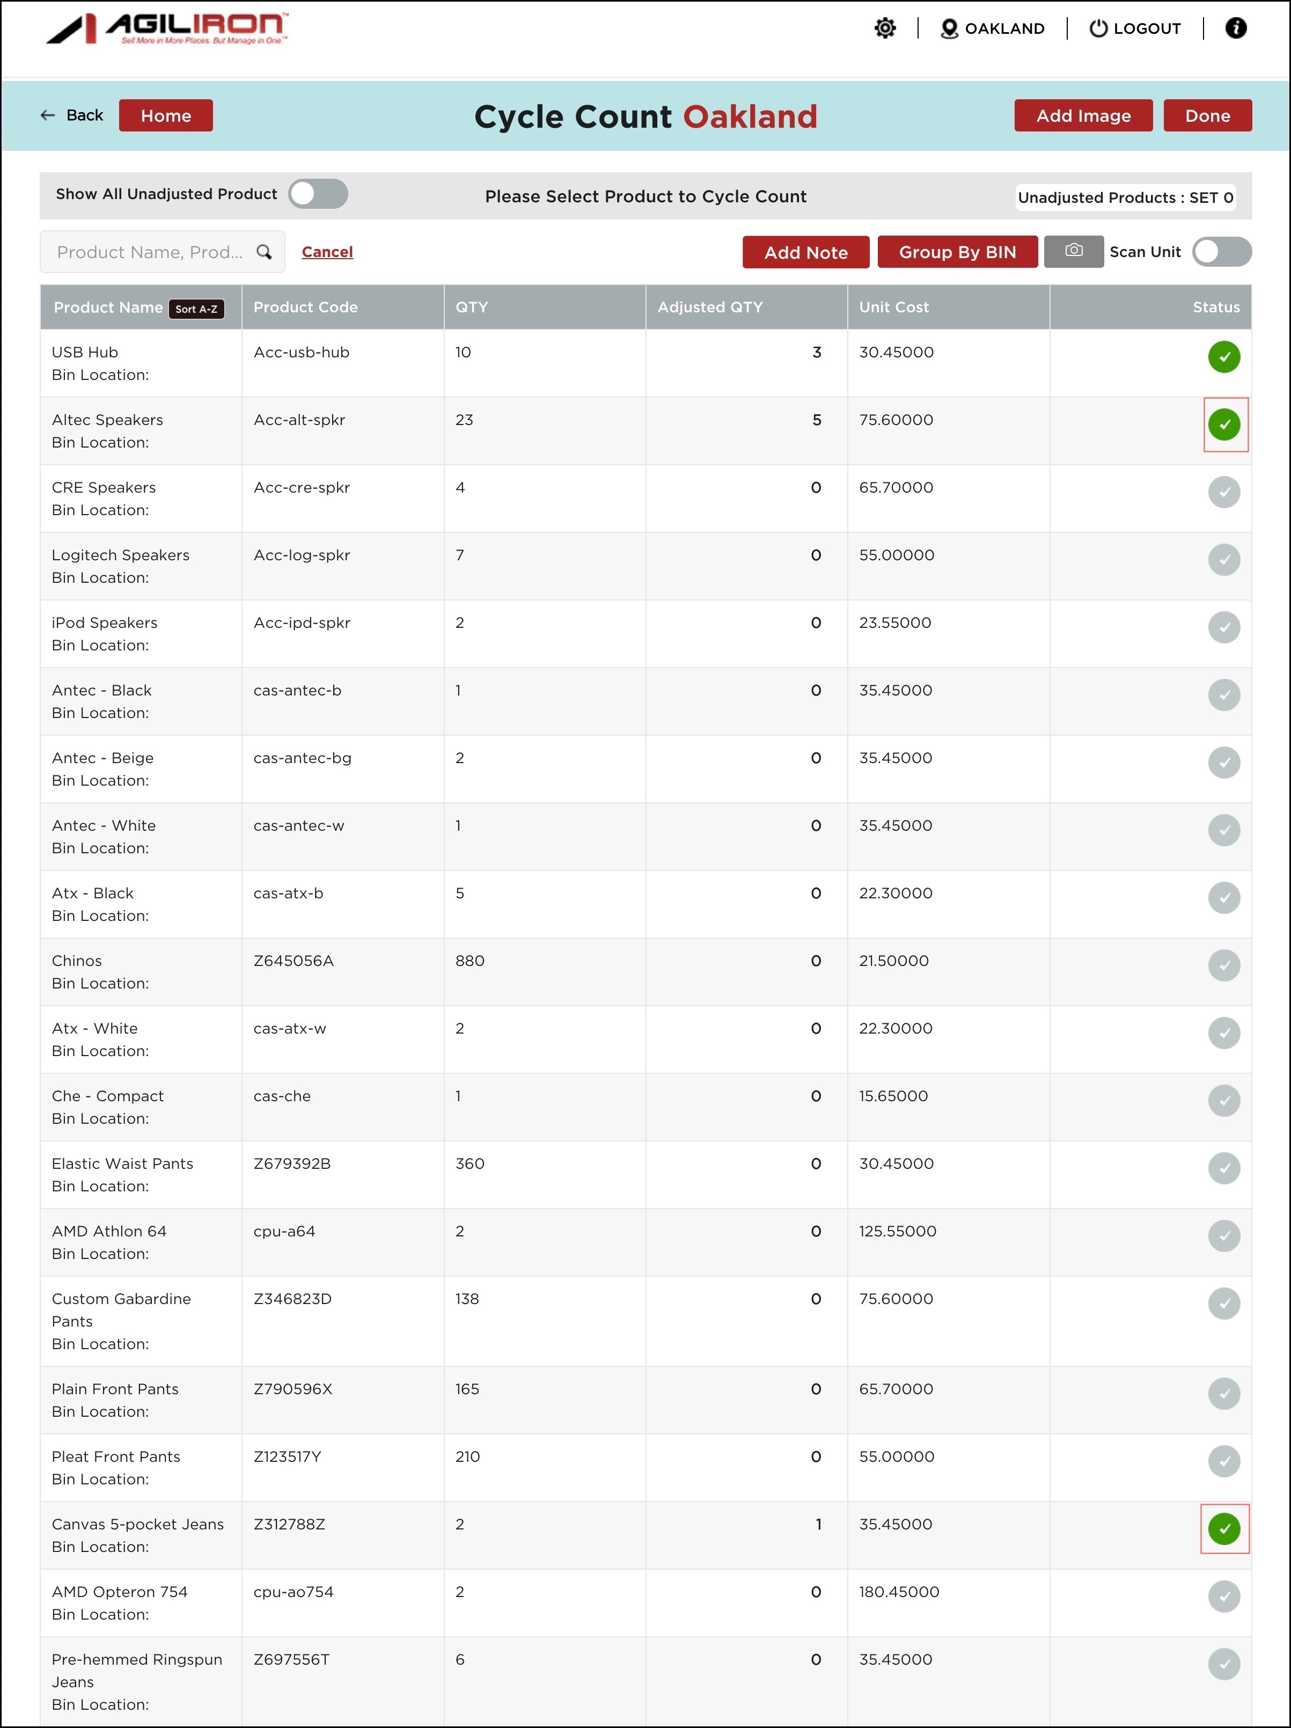Focus the product name search field
Viewport: 1291px width, 1728px height.
pos(149,252)
